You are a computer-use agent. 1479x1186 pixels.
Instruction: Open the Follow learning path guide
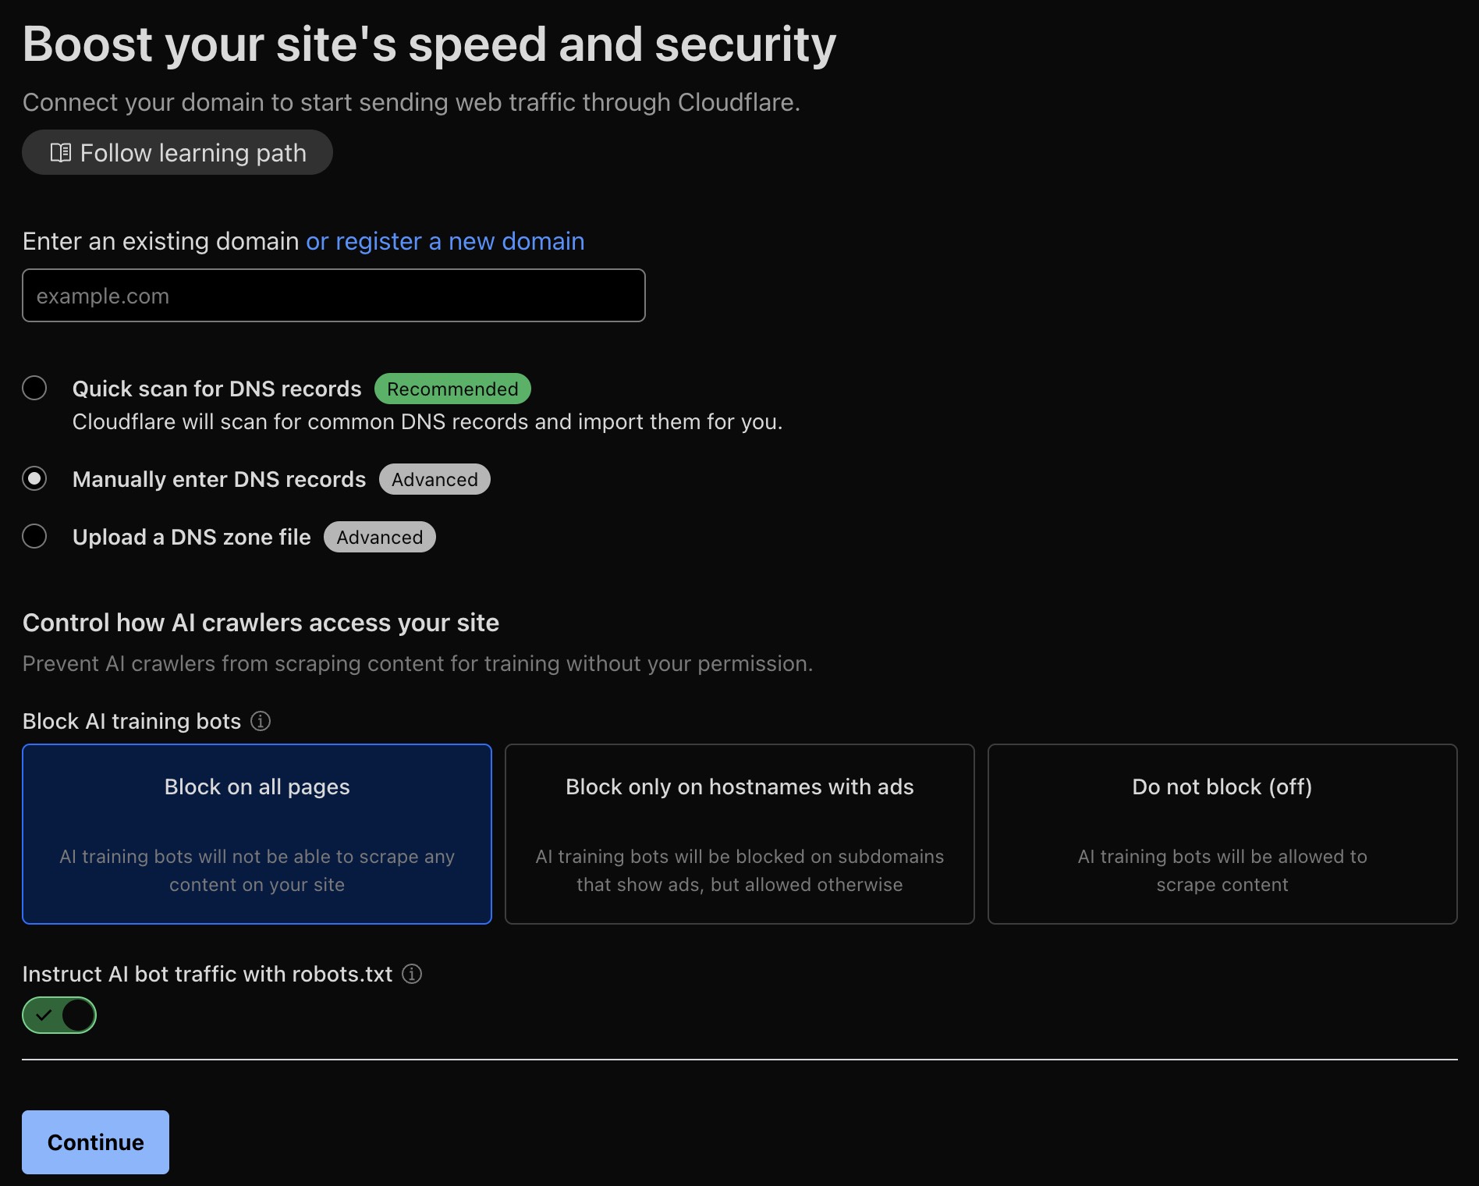click(178, 153)
